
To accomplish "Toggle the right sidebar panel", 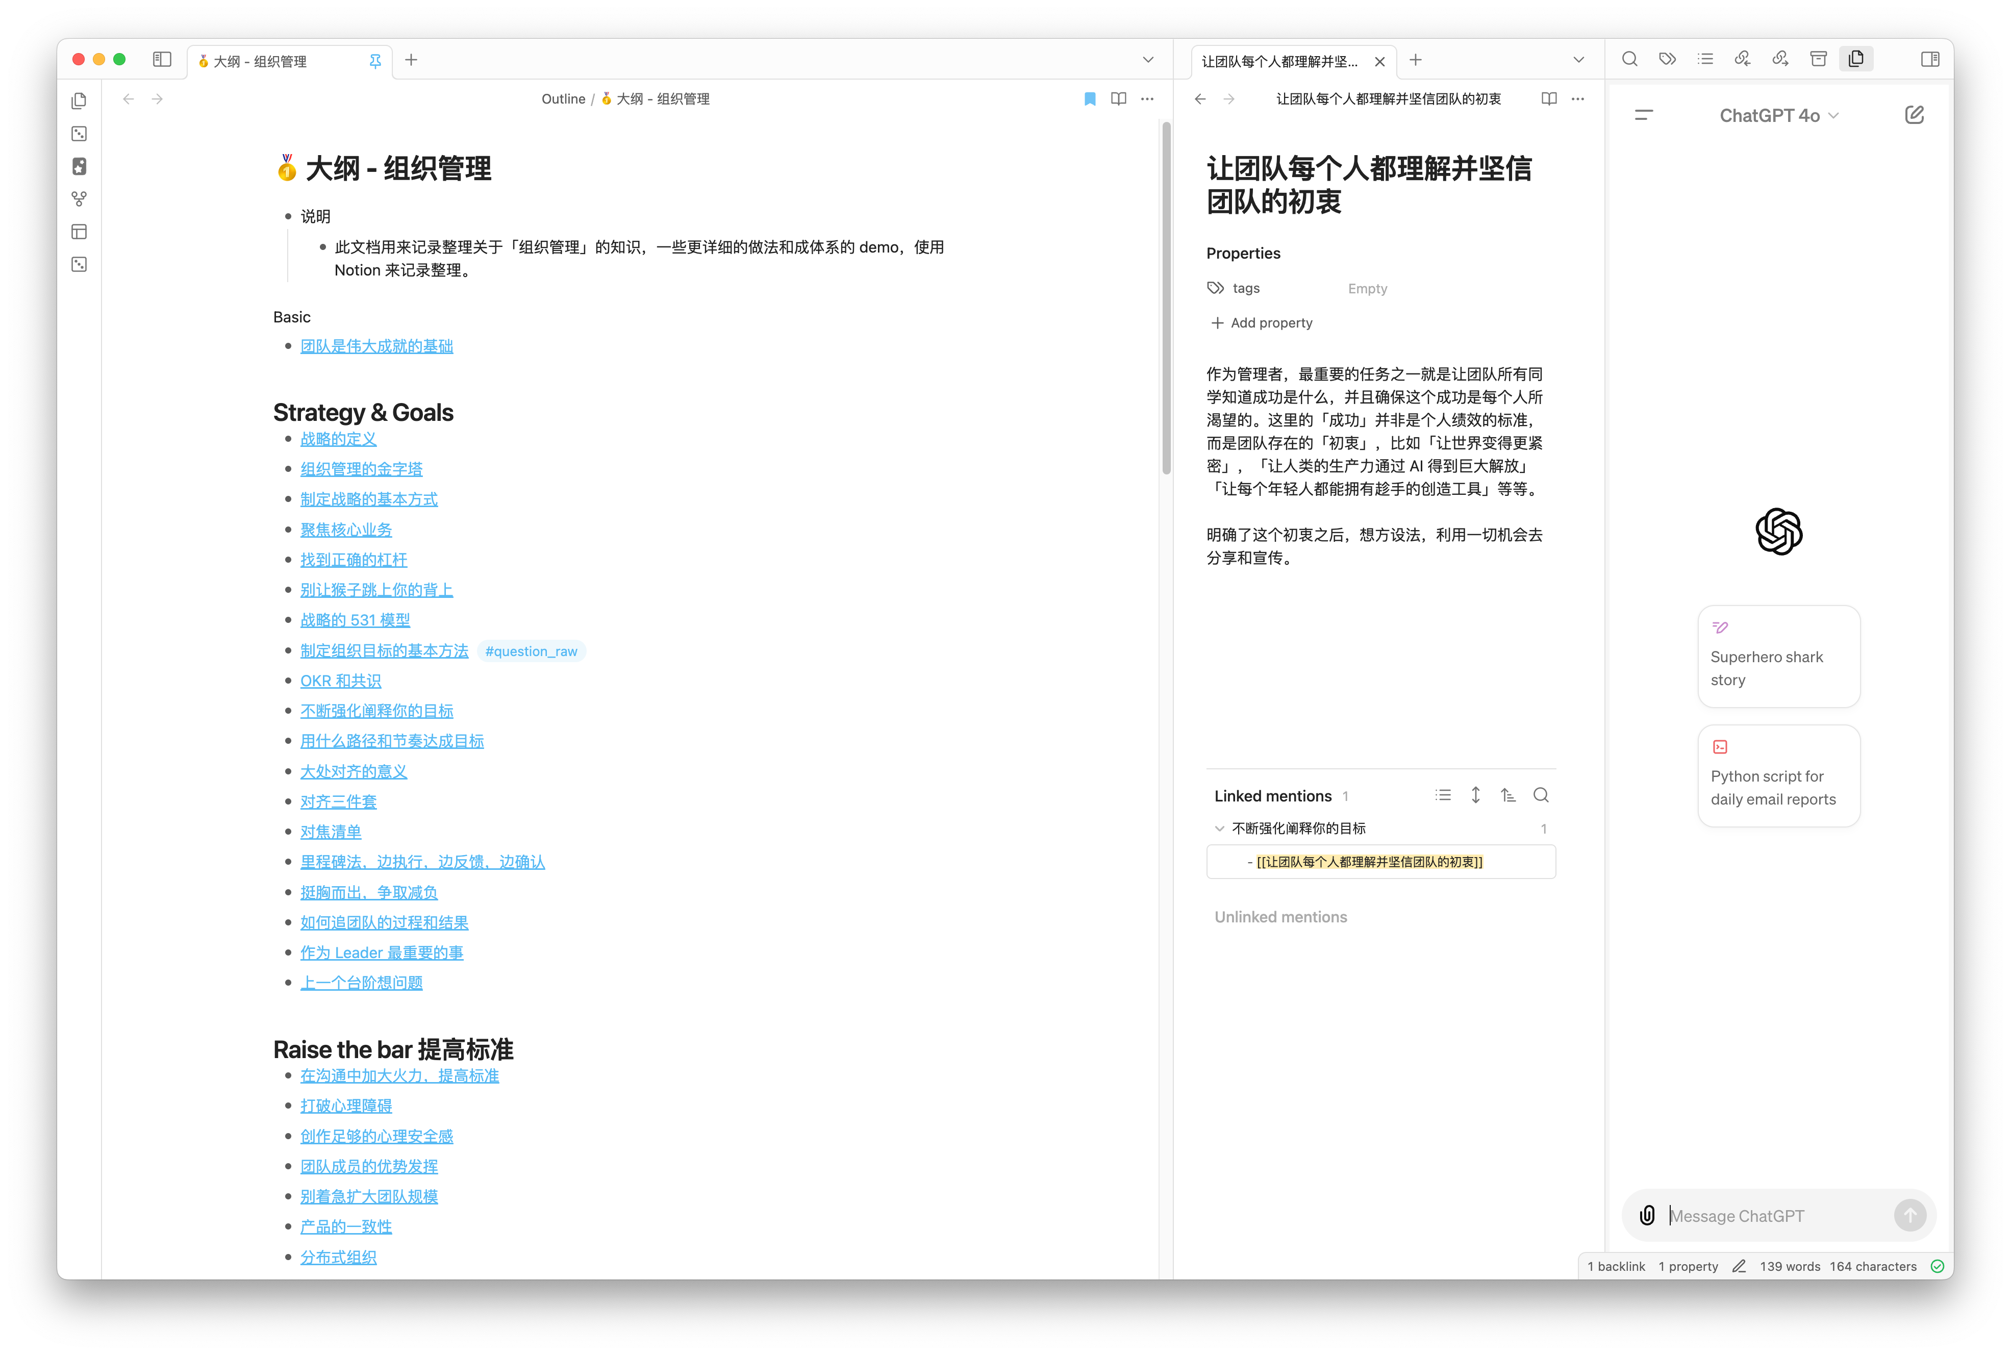I will 1930,60.
